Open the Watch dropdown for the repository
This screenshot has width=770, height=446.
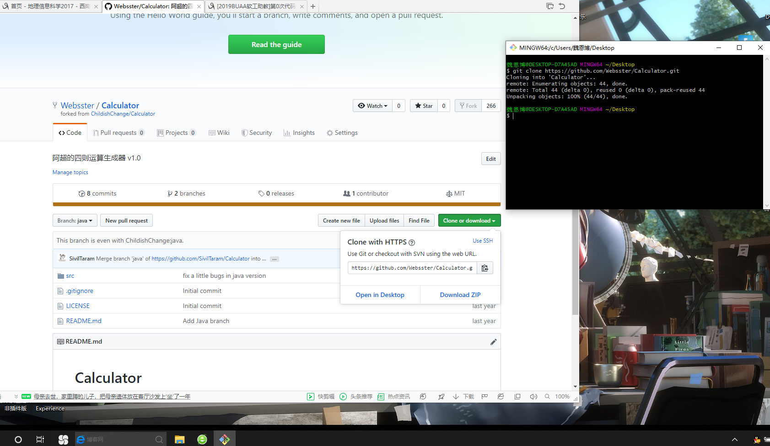click(x=372, y=106)
